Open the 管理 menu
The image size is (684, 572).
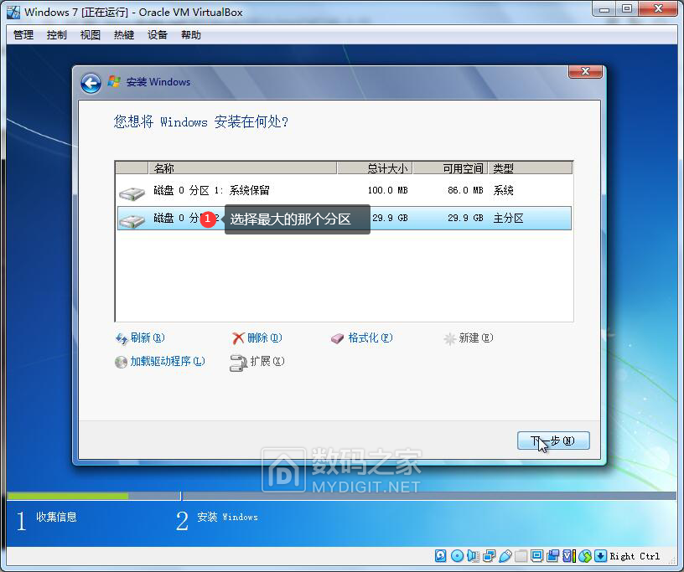[23, 35]
